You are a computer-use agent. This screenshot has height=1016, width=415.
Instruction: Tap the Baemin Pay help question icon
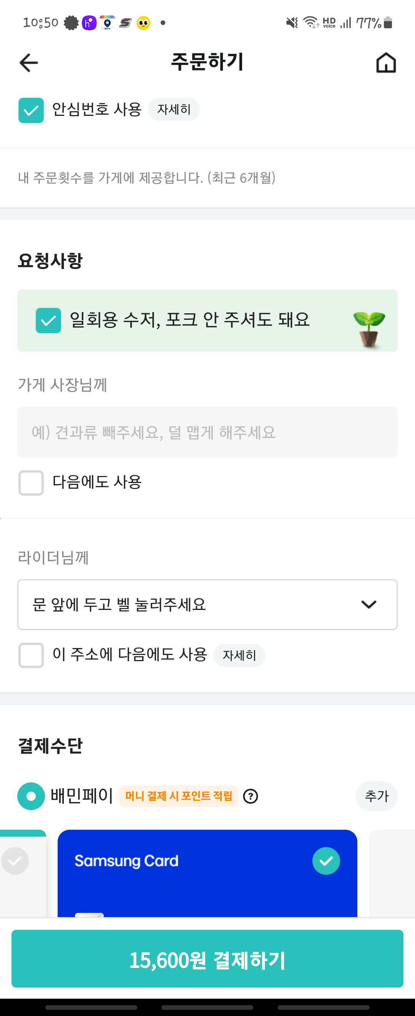(251, 796)
